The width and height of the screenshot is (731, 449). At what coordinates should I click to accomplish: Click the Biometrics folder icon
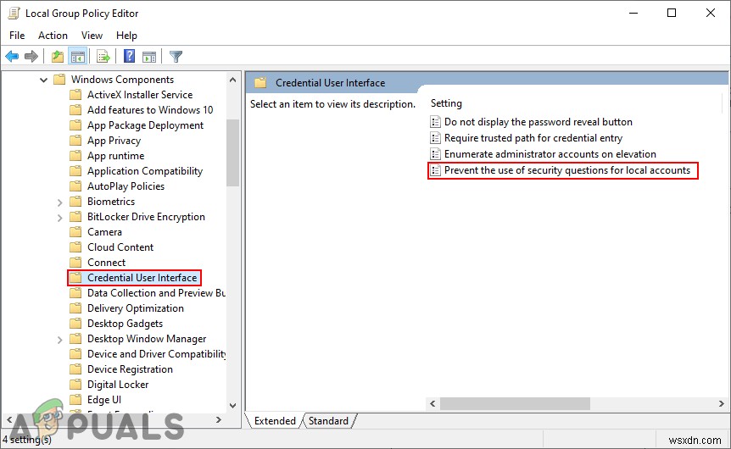point(75,202)
